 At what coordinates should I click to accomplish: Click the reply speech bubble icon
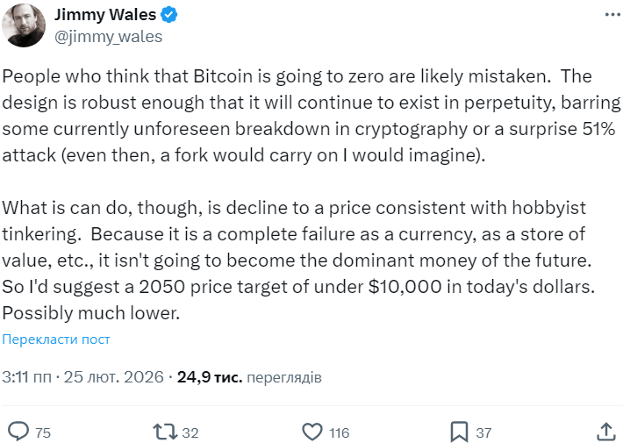(18, 432)
